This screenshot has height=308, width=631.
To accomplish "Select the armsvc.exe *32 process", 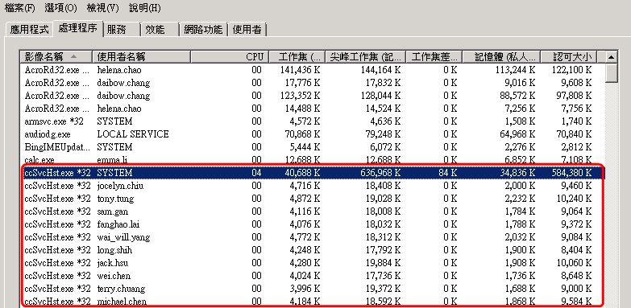I will click(312, 121).
